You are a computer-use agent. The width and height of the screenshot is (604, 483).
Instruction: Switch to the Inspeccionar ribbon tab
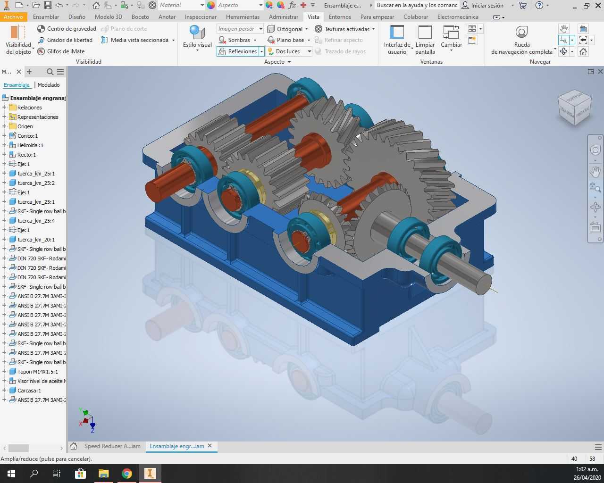coord(201,17)
